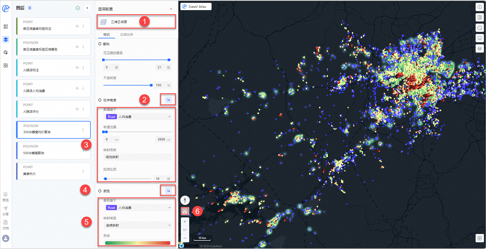Click opacity value input 100

point(163,85)
